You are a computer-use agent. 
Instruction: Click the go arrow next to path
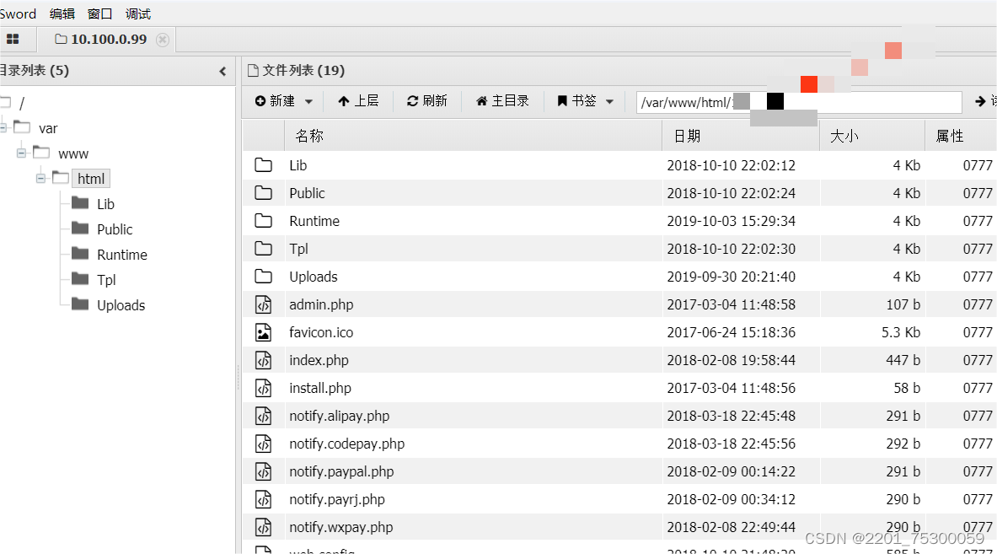pos(980,102)
